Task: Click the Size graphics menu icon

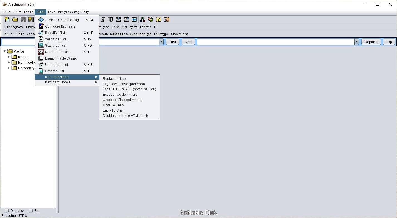Action: point(41,45)
